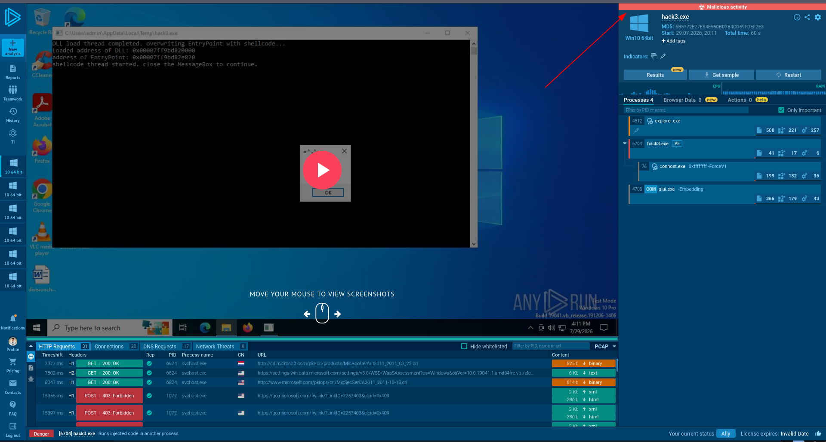Viewport: 826px width, 442px height.
Task: Switch to Network Threats tab
Action: (221, 346)
